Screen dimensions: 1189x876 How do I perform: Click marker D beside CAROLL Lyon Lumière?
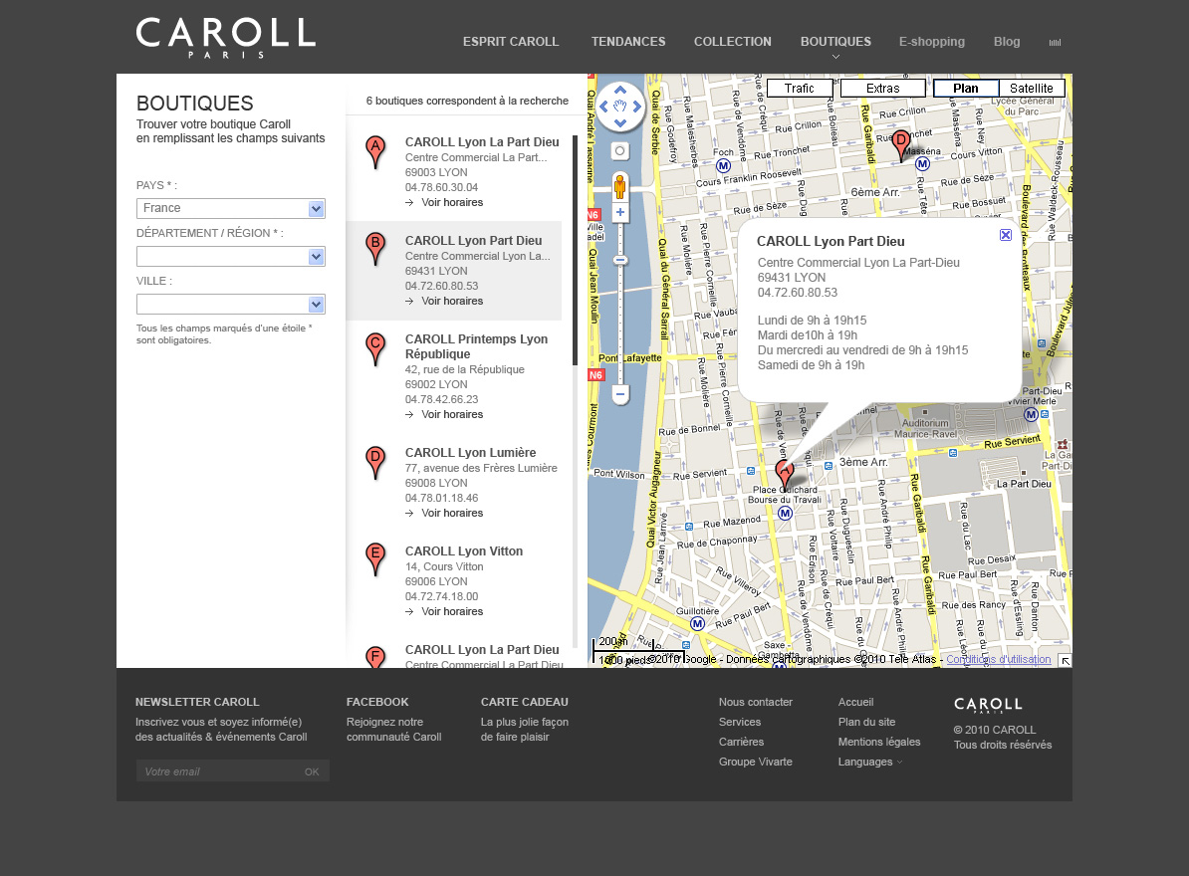tap(374, 462)
